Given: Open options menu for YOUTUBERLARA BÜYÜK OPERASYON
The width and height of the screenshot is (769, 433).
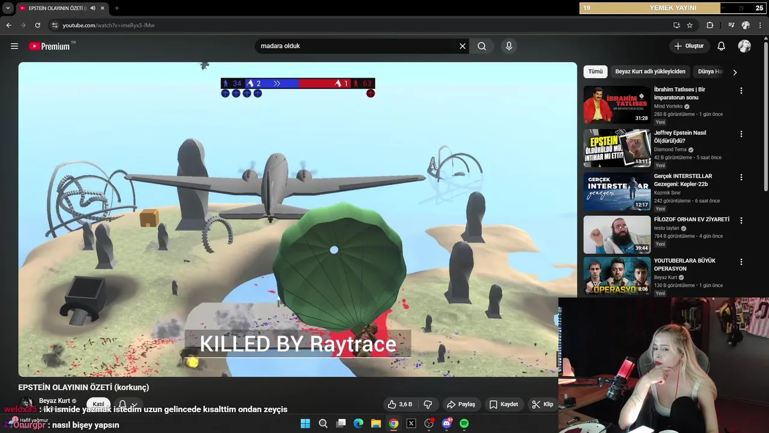Looking at the screenshot, I should pyautogui.click(x=741, y=262).
